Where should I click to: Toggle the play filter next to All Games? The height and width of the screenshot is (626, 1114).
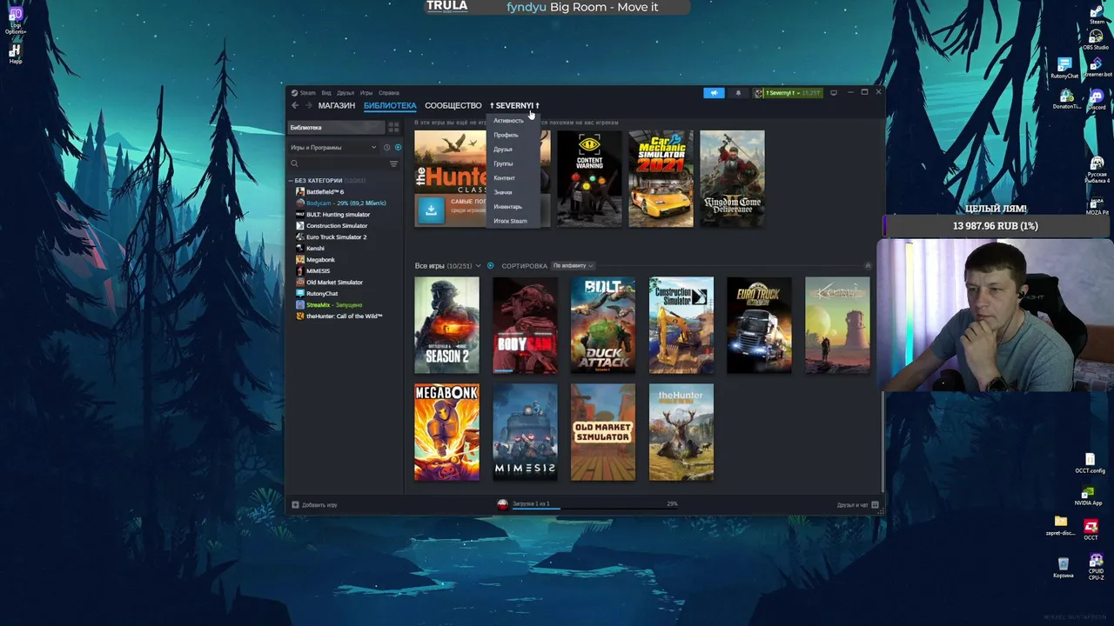pyautogui.click(x=490, y=266)
